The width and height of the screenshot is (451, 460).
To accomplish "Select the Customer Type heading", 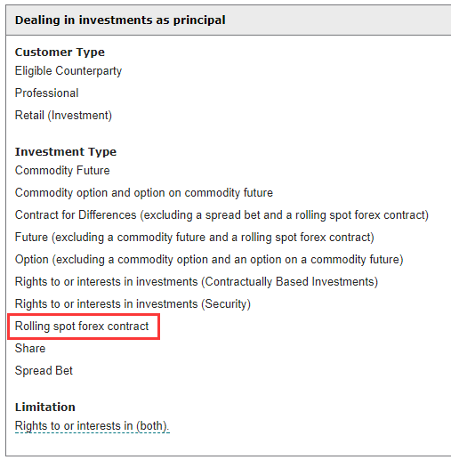I will coord(60,52).
